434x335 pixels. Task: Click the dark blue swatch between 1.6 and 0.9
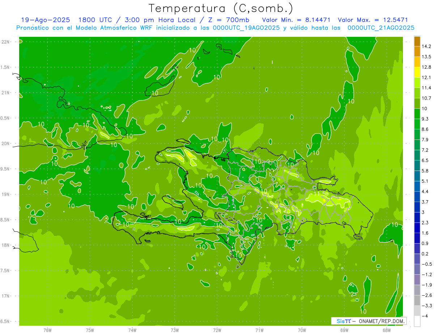[x=417, y=238]
